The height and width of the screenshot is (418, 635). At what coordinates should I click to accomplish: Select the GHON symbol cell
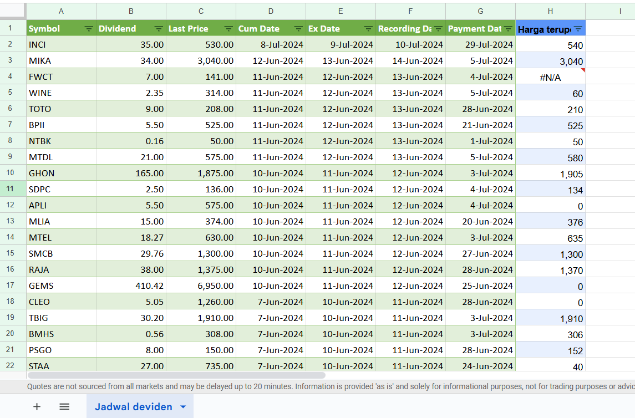[x=61, y=173]
